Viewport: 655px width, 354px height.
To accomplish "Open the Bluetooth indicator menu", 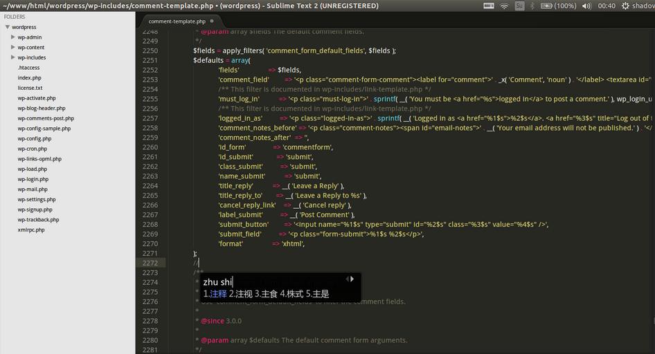I will 532,6.
